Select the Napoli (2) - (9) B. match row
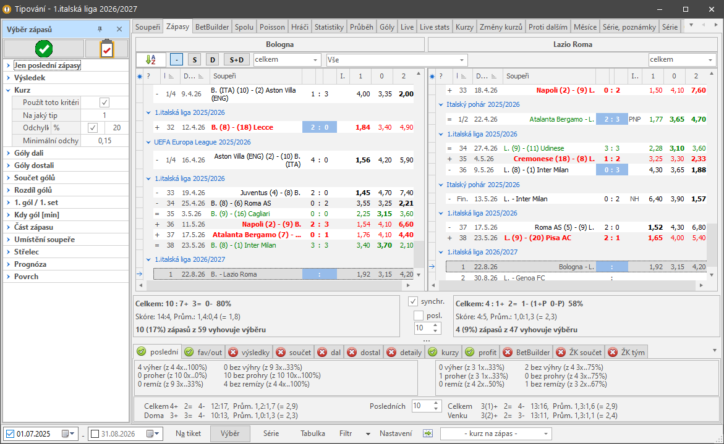This screenshot has height=444, width=724. [283, 224]
